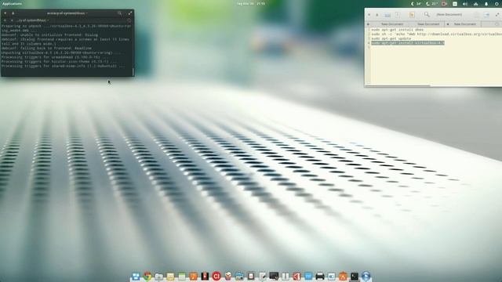Click 'Processing triggers for shared-mime-info' terminal line
Screen dimensions: 502x282
(63, 66)
